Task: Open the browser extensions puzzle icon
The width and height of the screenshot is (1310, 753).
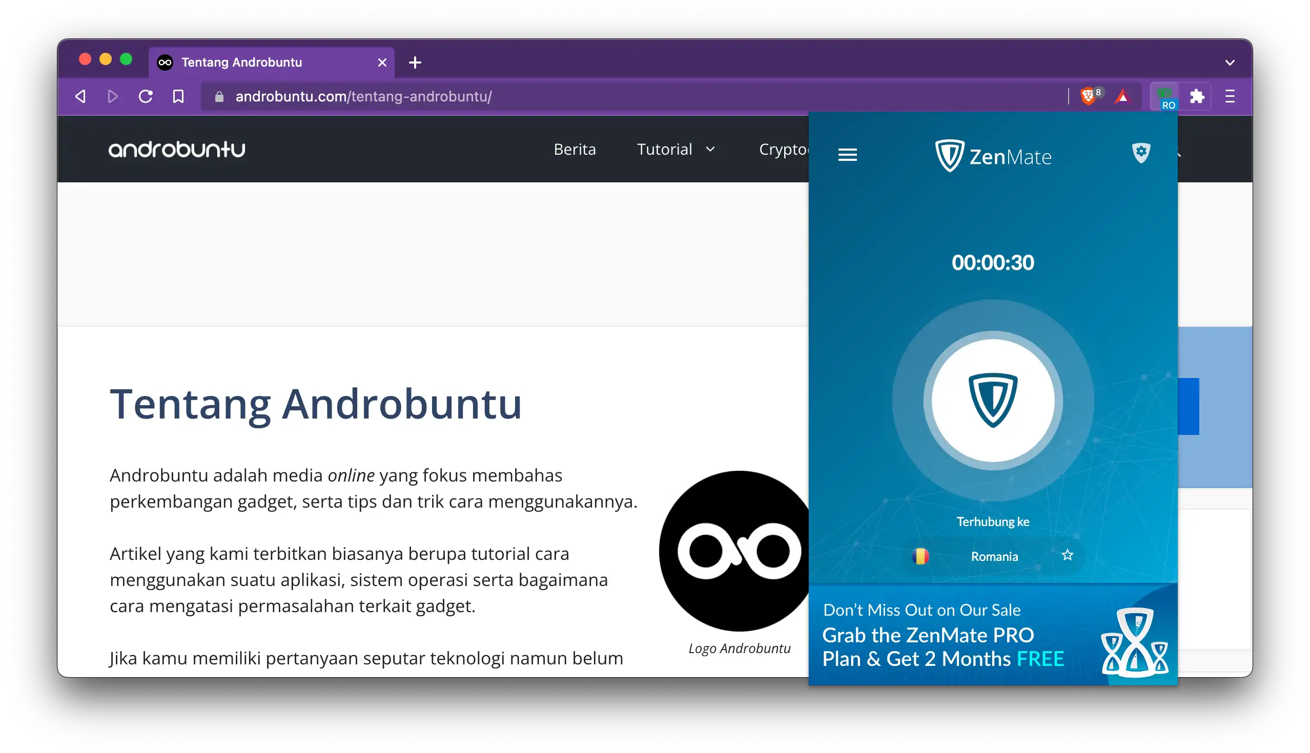Action: (1199, 96)
